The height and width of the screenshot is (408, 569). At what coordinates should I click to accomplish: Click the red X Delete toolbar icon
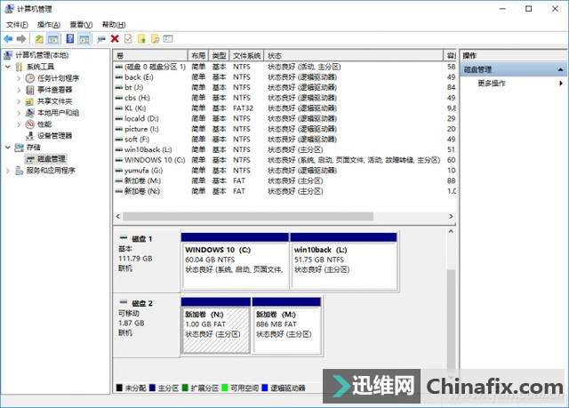tap(115, 39)
